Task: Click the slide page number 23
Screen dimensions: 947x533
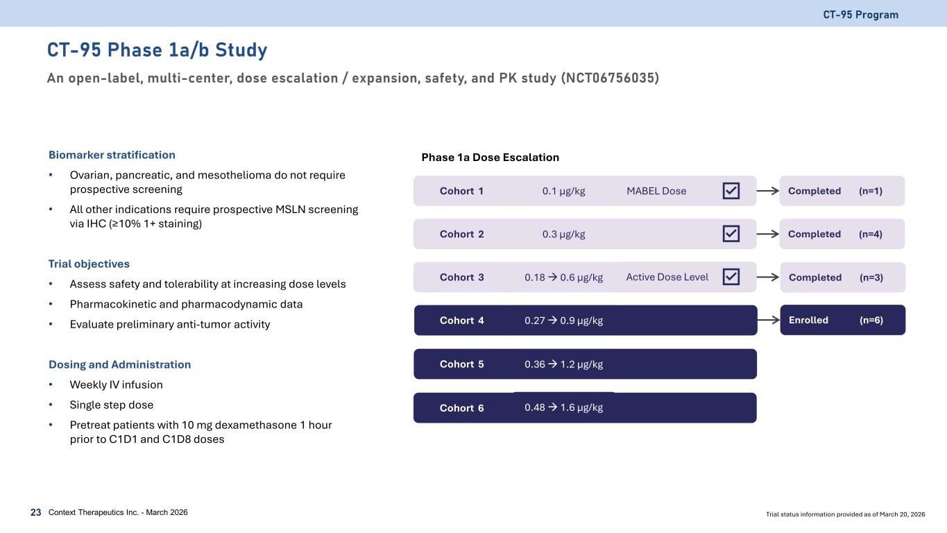Action: point(35,513)
